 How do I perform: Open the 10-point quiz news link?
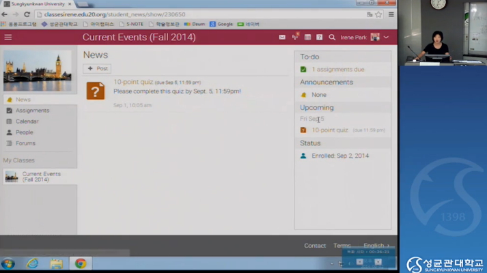133,82
